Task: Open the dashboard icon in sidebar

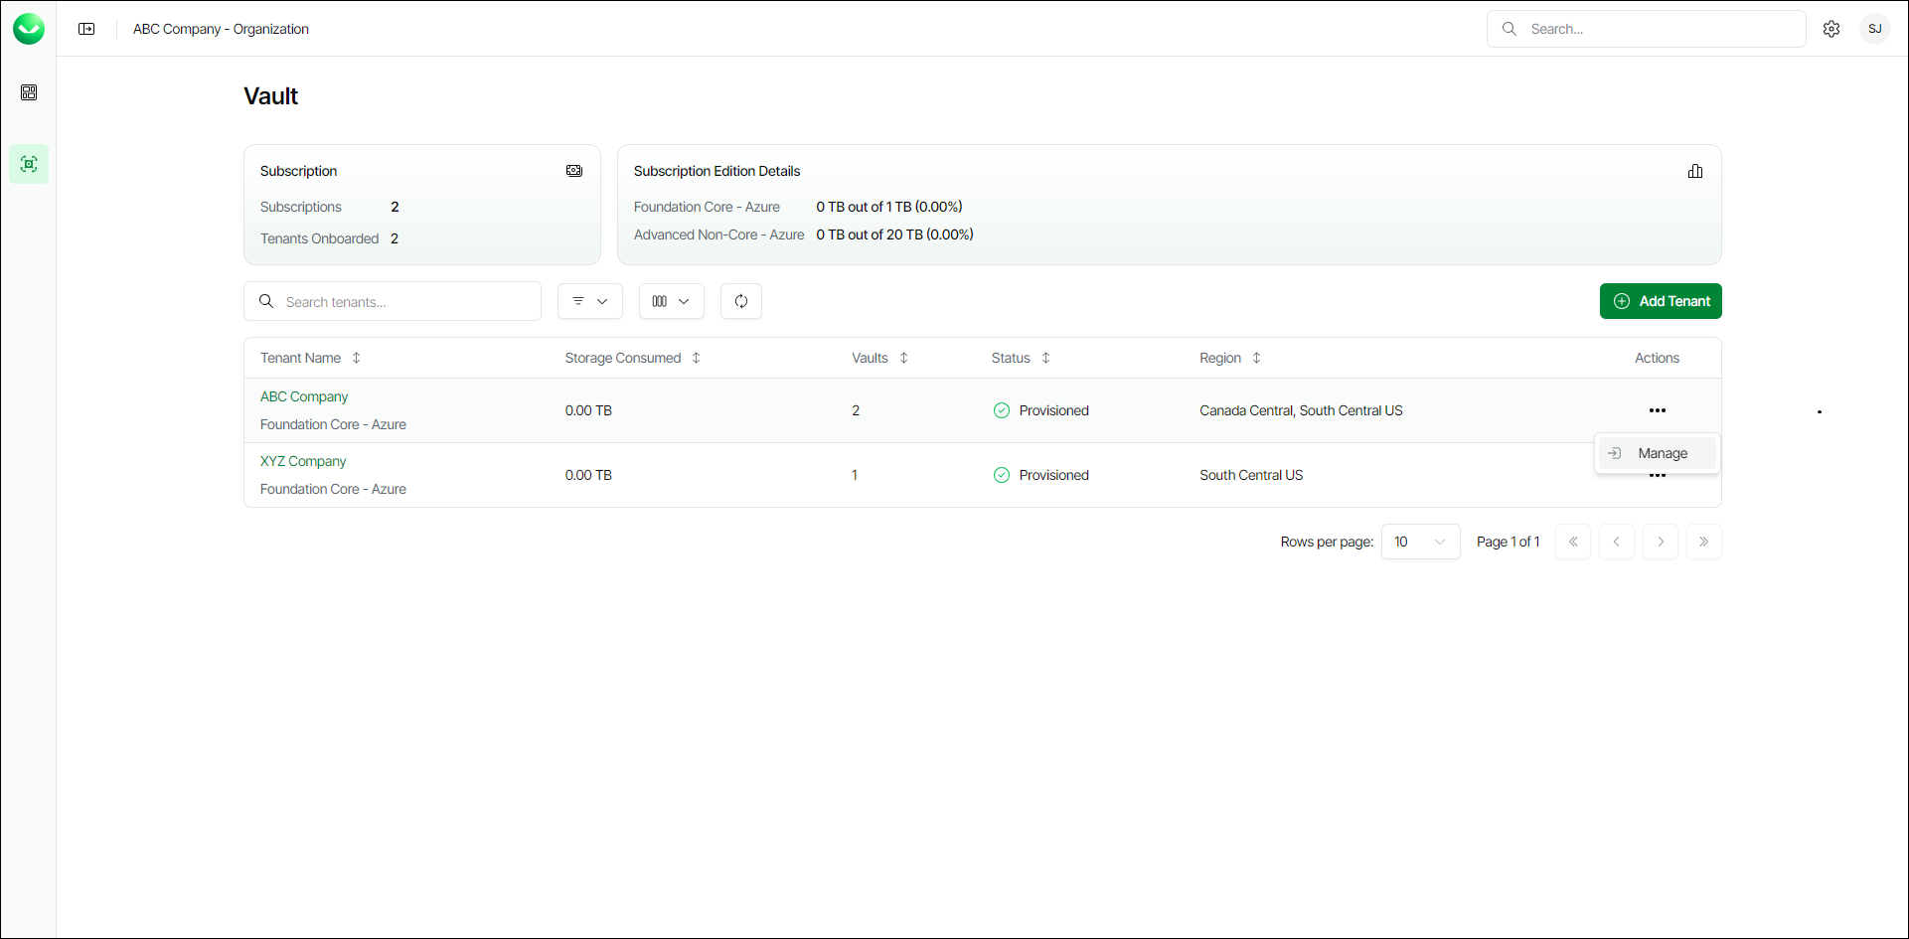Action: click(29, 92)
